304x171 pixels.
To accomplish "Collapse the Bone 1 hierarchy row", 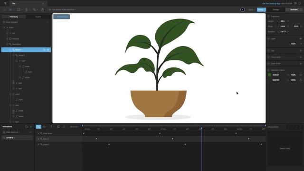I will (x=10, y=50).
